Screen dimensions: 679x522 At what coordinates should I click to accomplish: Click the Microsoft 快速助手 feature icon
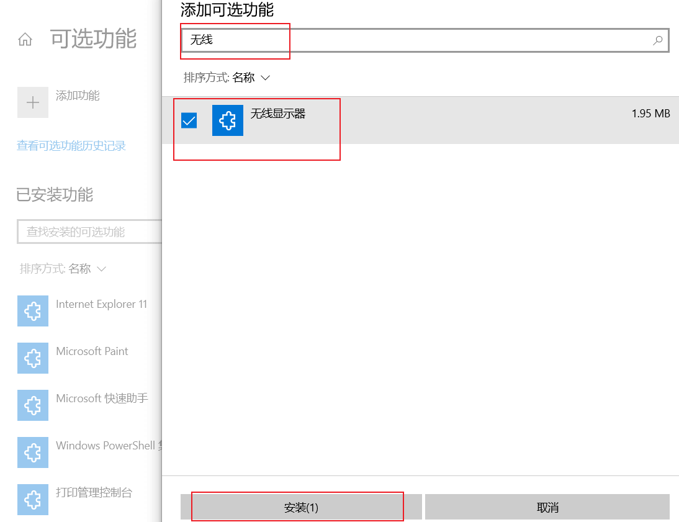click(33, 405)
